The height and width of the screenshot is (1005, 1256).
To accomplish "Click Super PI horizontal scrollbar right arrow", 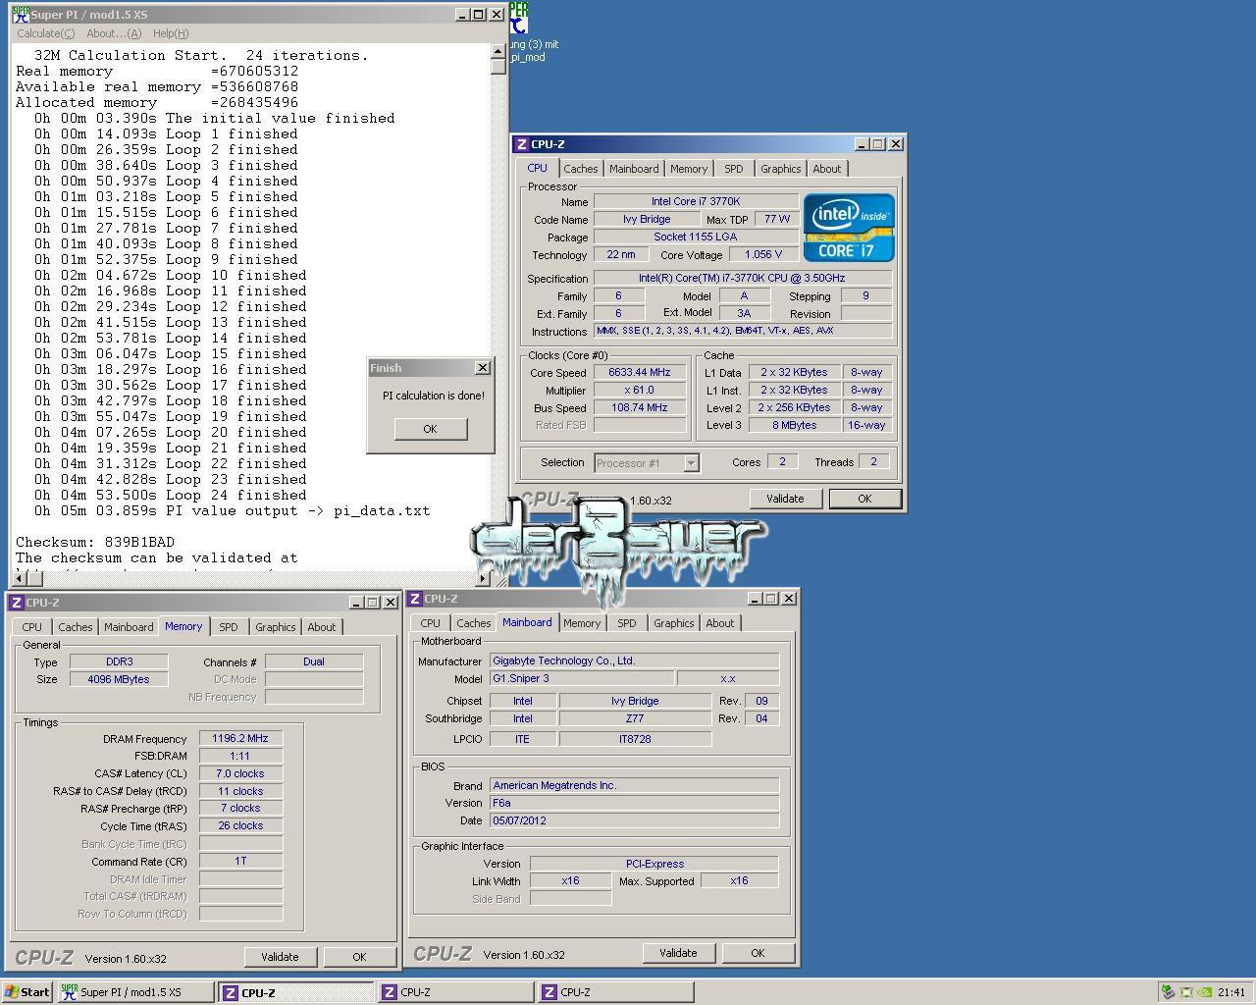I will [483, 578].
